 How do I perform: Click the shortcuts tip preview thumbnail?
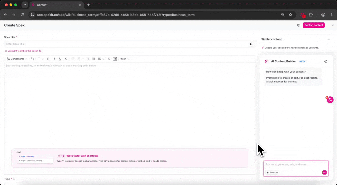tap(35, 157)
